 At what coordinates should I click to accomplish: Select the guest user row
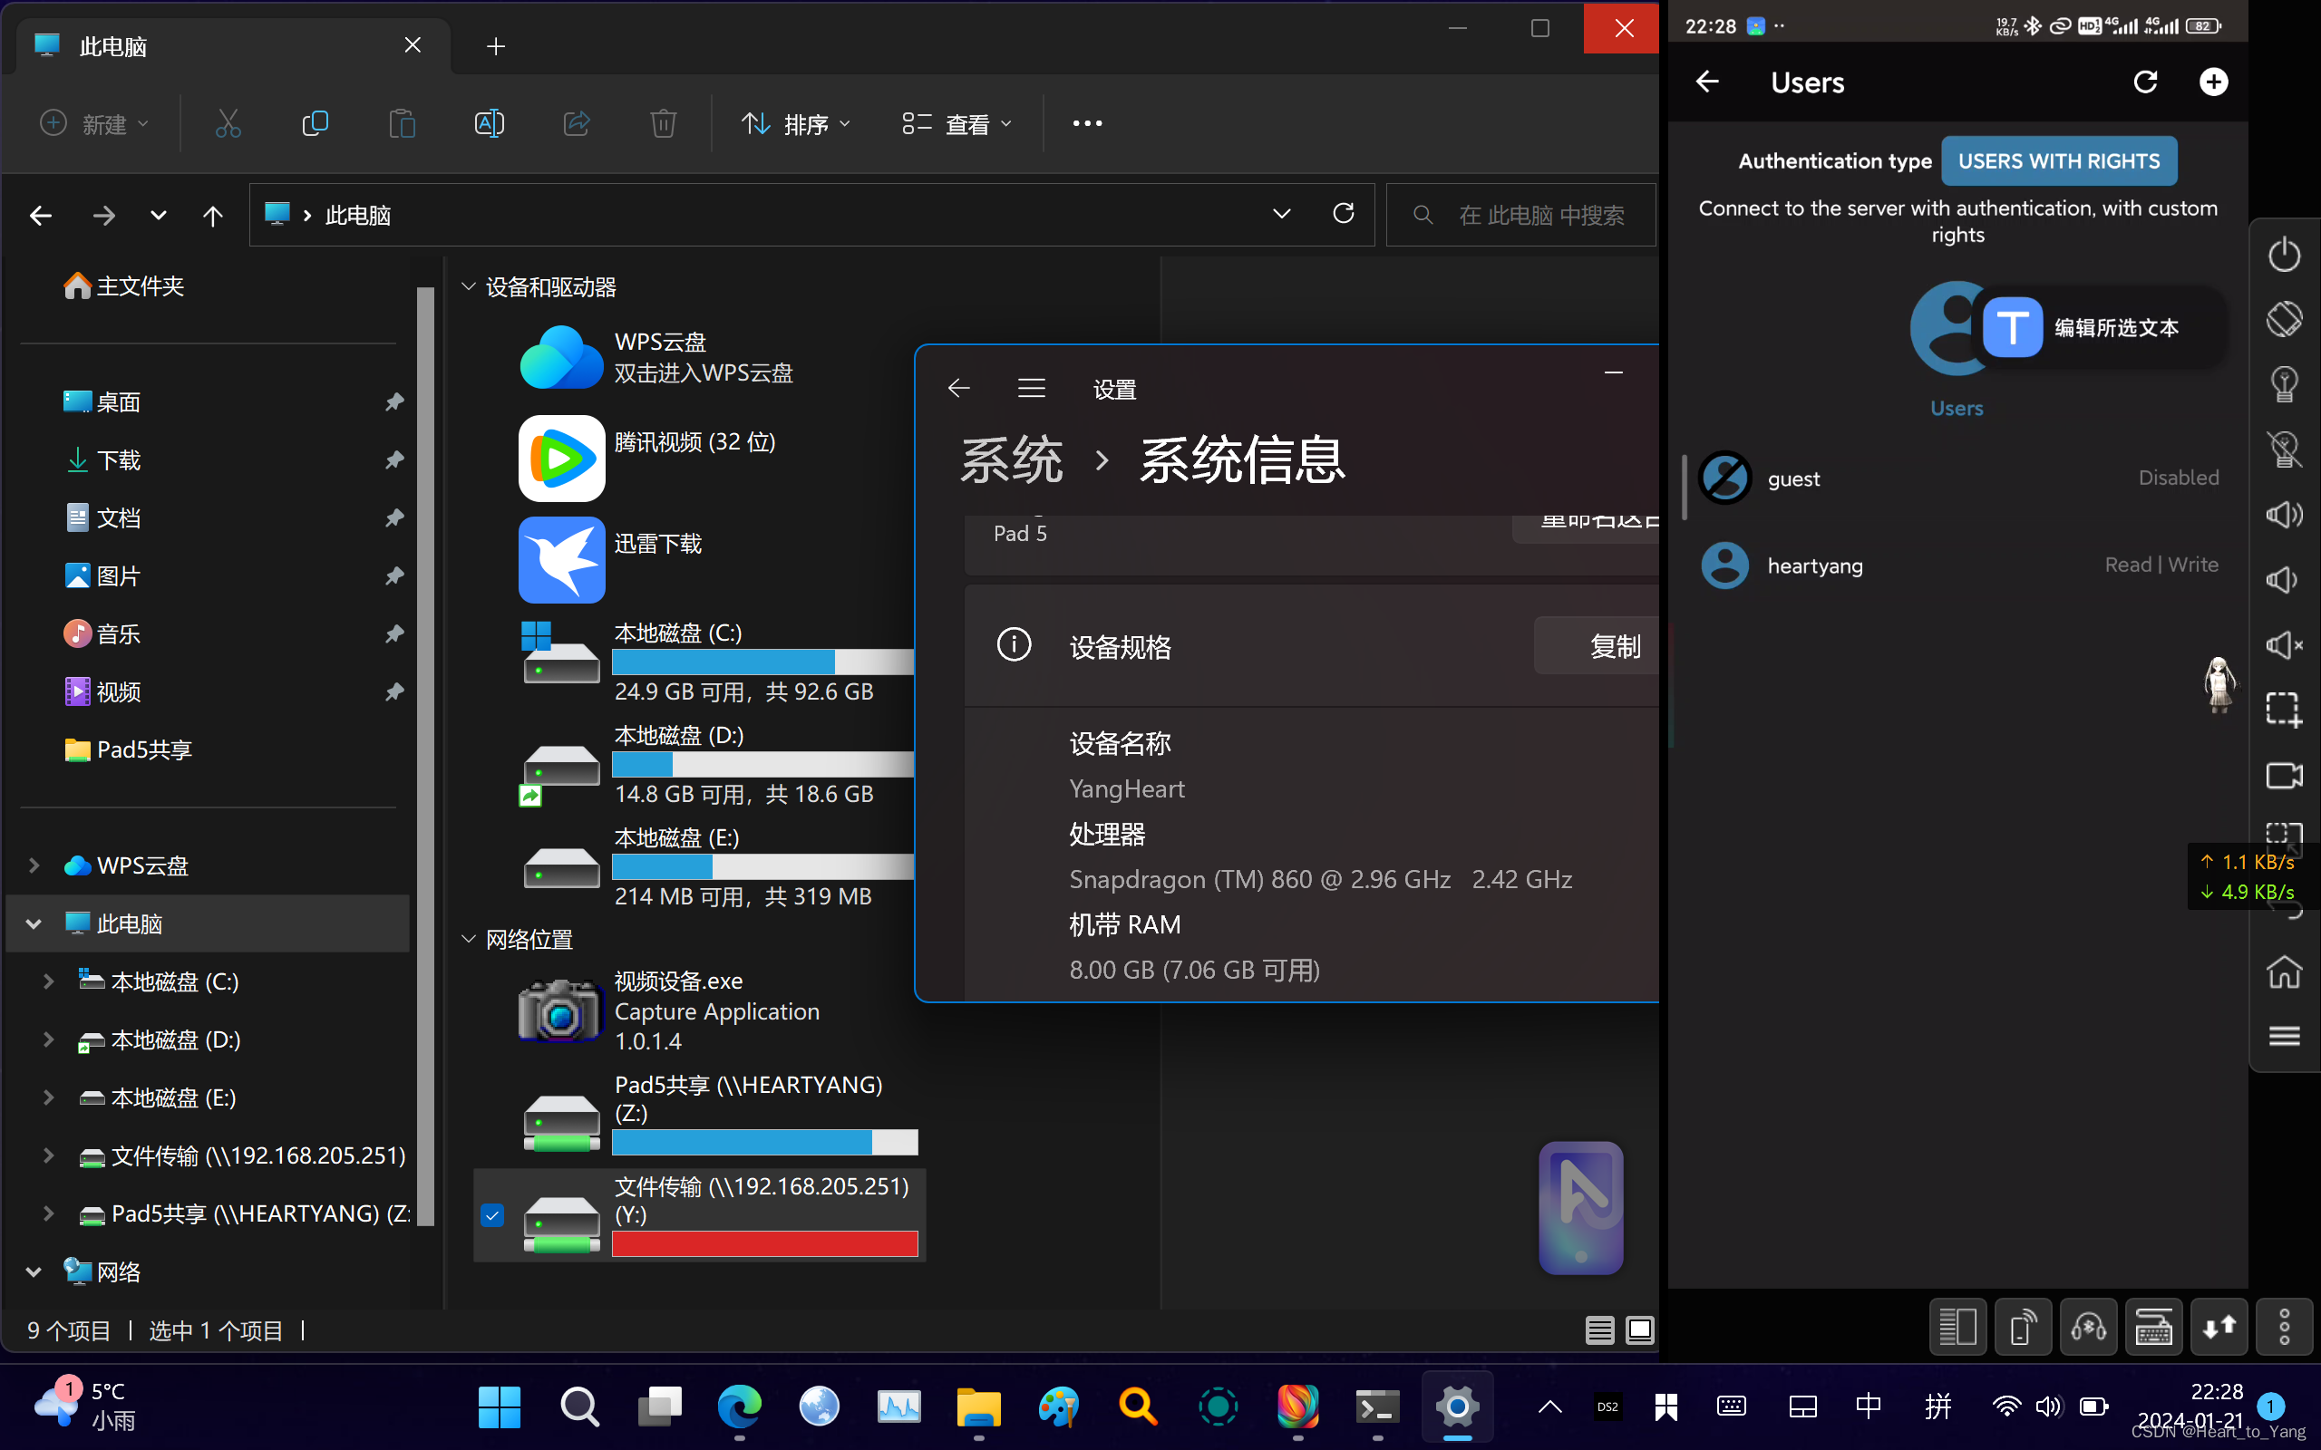tap(1957, 478)
